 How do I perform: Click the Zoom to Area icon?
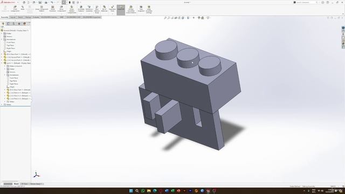(169, 18)
